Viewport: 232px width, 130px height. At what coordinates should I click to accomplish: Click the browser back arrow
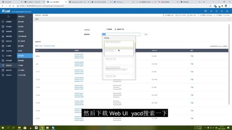point(3,6)
